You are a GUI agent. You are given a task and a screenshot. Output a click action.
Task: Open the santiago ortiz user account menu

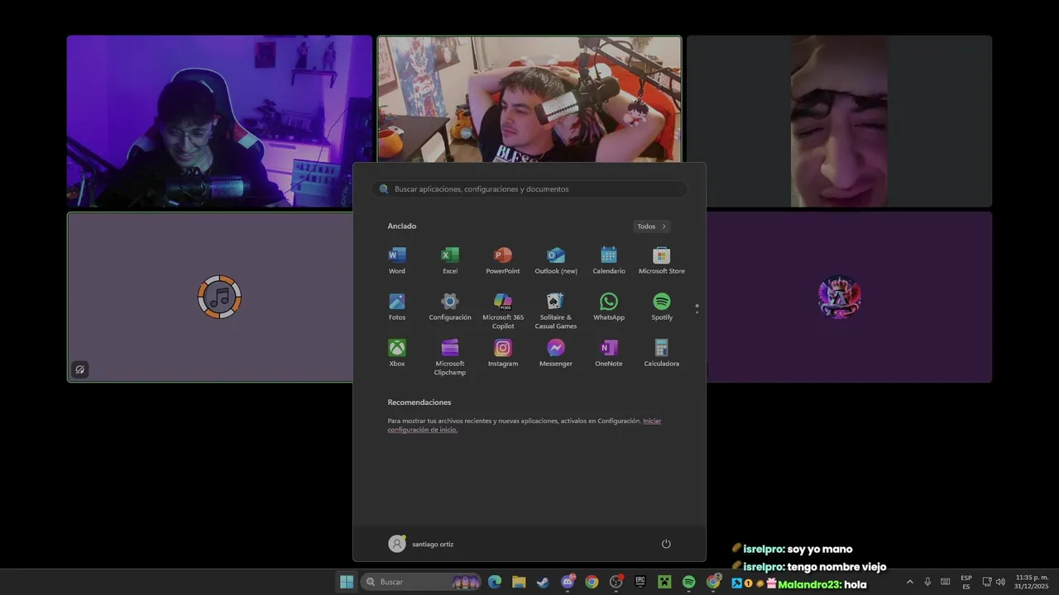coord(421,544)
